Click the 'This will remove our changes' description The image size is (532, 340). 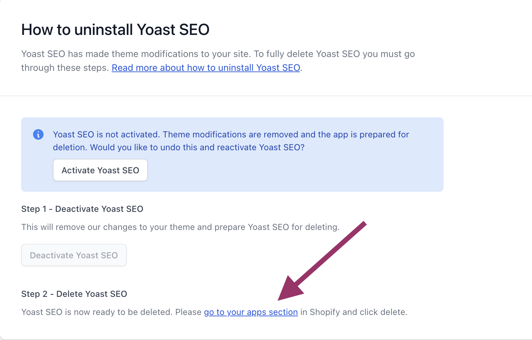[180, 227]
